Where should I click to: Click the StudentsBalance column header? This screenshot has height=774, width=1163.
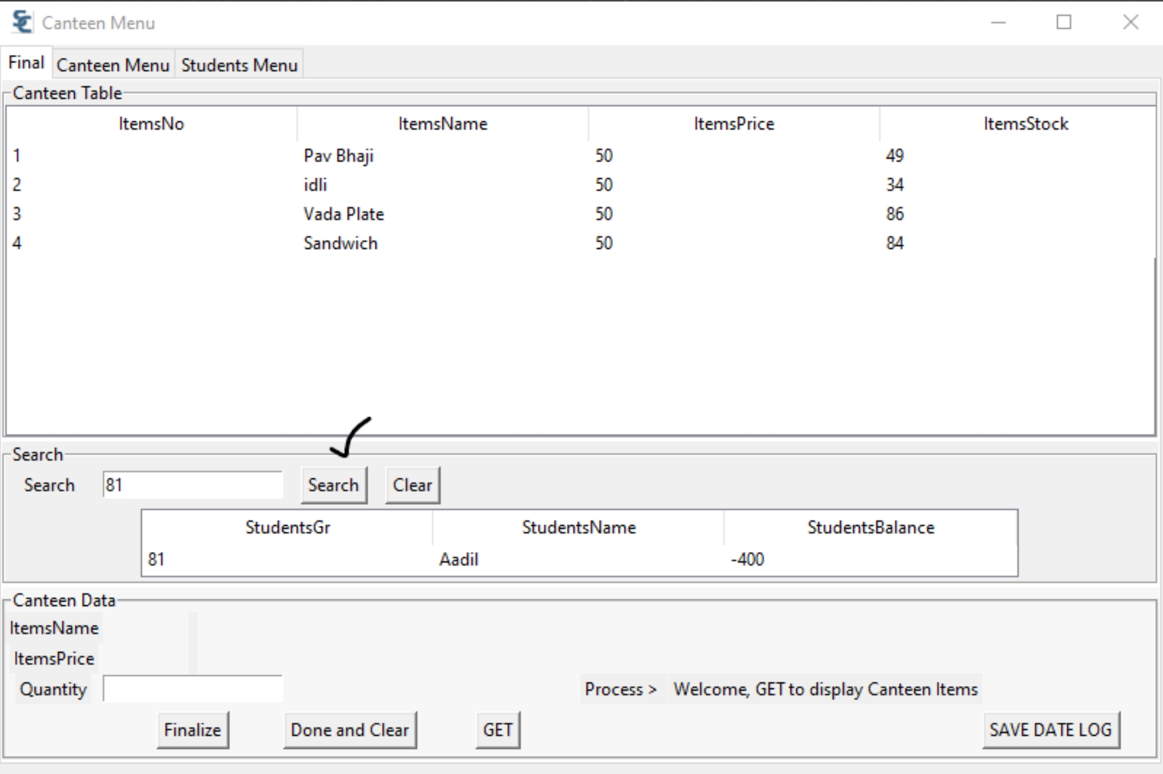click(870, 528)
